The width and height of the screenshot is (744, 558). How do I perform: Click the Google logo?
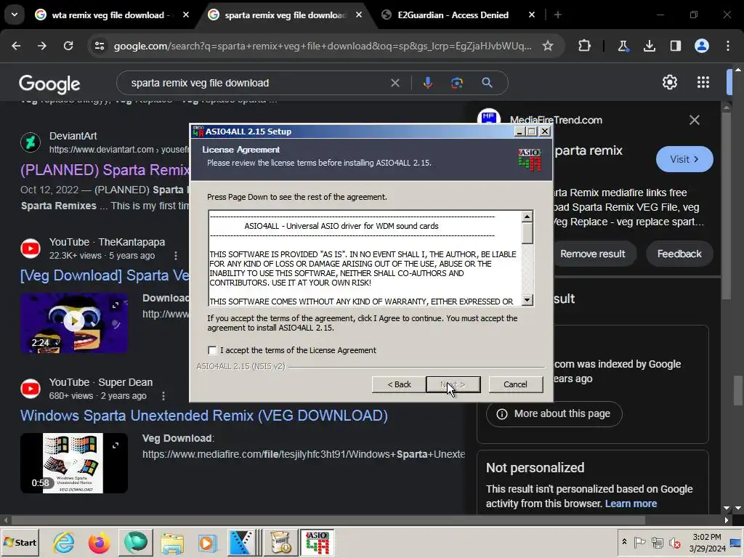click(49, 84)
